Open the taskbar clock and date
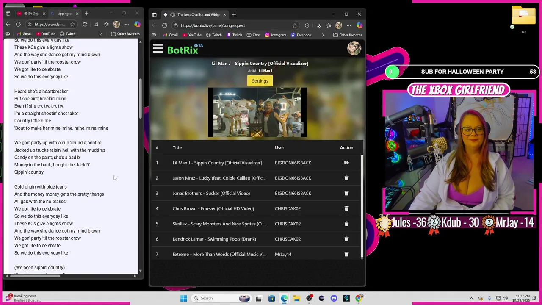This screenshot has width=542, height=305. point(521,298)
